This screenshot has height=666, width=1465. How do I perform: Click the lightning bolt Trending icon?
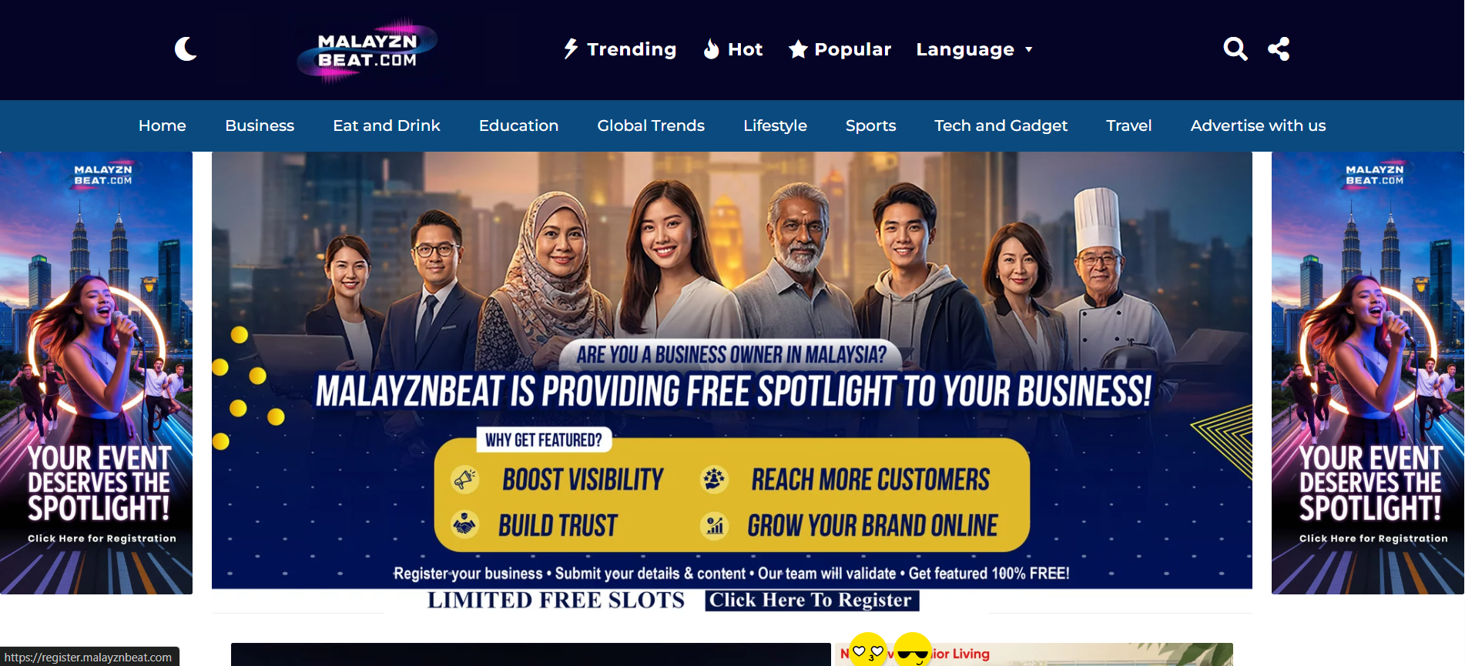pos(571,49)
